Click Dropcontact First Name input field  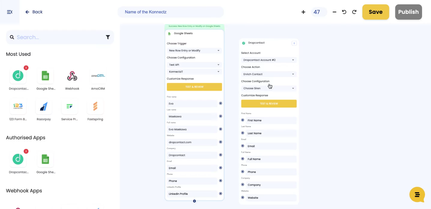[271, 120]
